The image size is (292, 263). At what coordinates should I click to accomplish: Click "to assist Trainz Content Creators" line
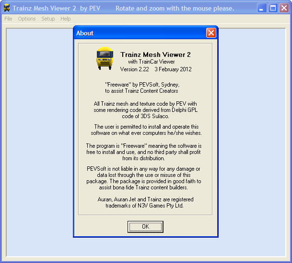pos(141,91)
